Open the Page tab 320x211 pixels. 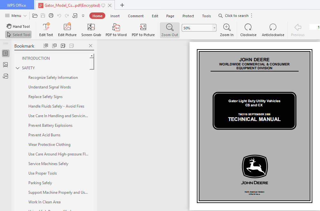pos(170,16)
